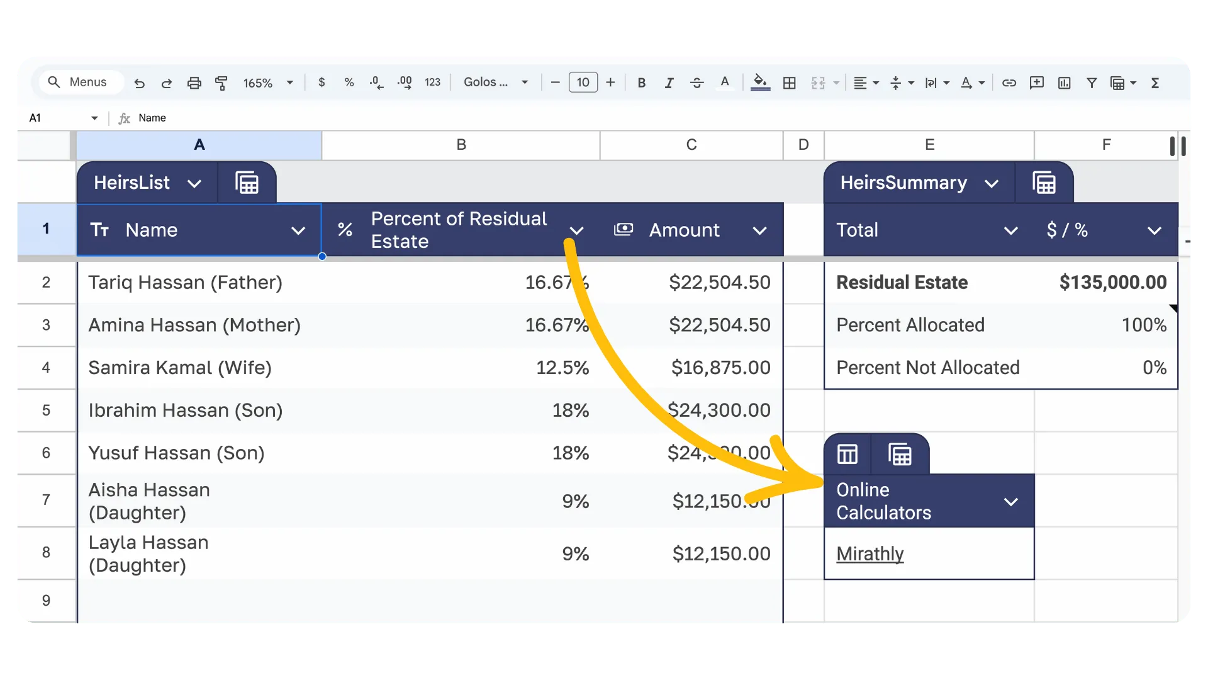Open the Online Calculators column dropdown

coord(1011,502)
